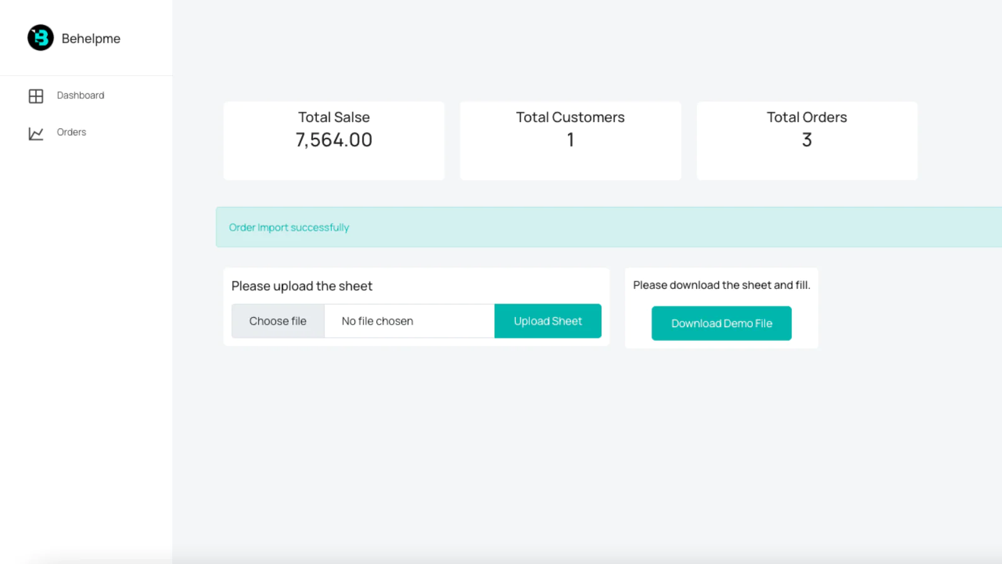1002x564 pixels.
Task: Click the 7,564.00 sales value
Action: pyautogui.click(x=334, y=140)
